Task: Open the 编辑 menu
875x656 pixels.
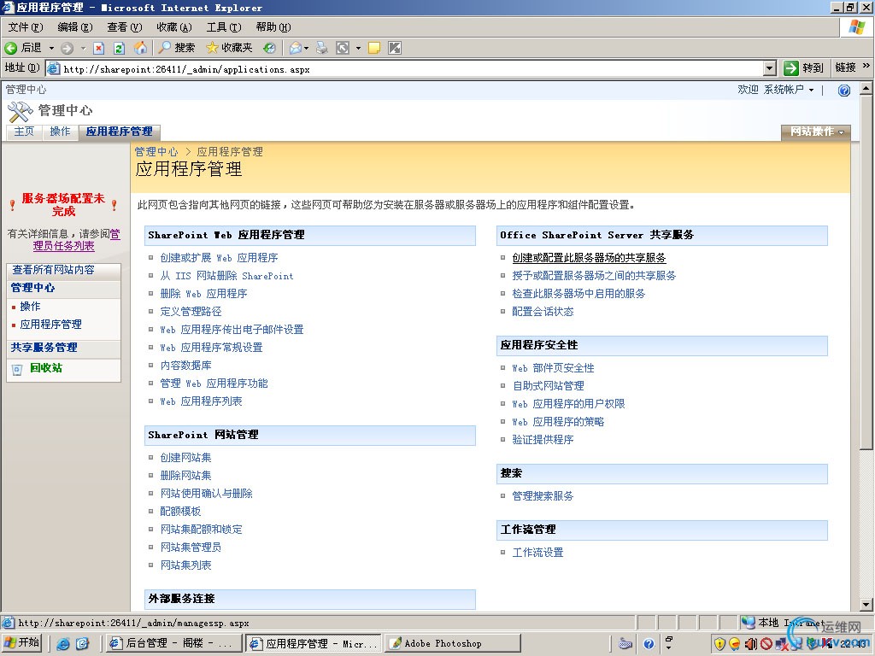Action: pyautogui.click(x=75, y=26)
